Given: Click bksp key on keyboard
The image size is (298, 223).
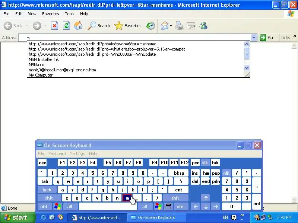Looking at the screenshot, I should (x=179, y=173).
